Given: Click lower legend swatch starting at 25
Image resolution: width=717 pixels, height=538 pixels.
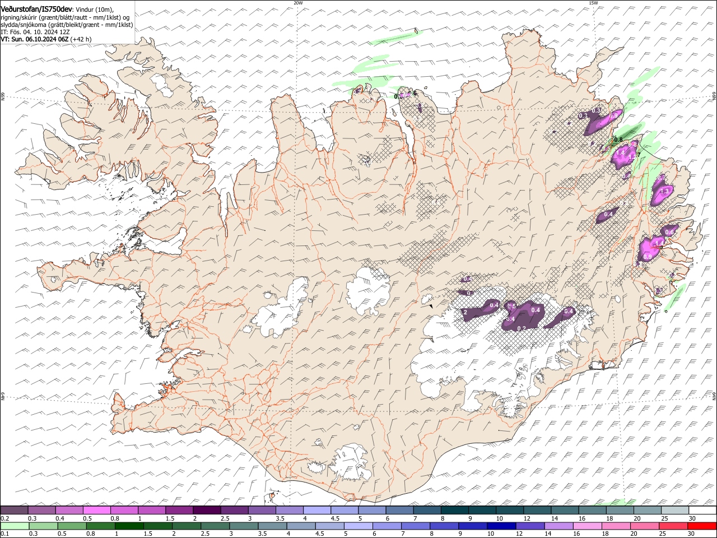Looking at the screenshot, I should coord(673,526).
